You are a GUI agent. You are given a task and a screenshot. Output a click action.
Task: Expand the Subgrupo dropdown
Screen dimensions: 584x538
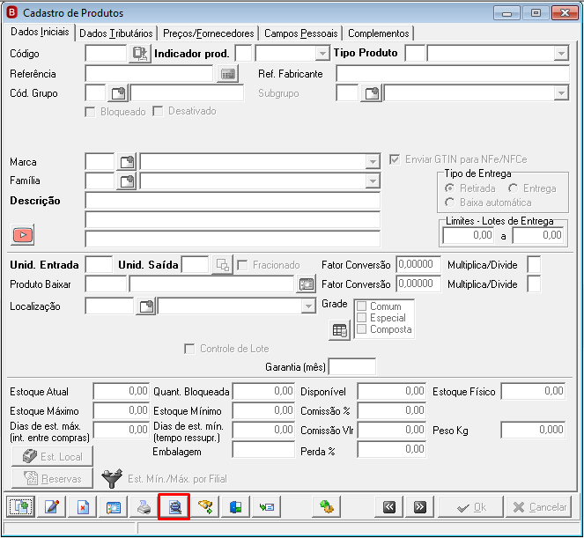[x=561, y=93]
